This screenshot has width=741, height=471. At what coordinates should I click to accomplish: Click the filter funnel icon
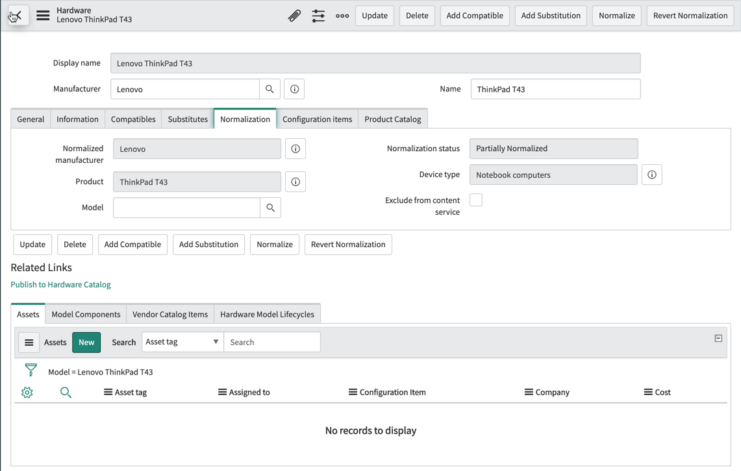(x=31, y=370)
